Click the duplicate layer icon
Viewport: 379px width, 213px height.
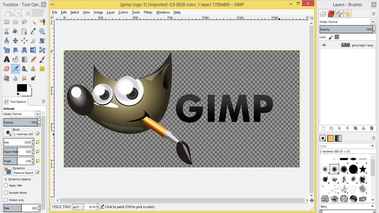(x=355, y=128)
